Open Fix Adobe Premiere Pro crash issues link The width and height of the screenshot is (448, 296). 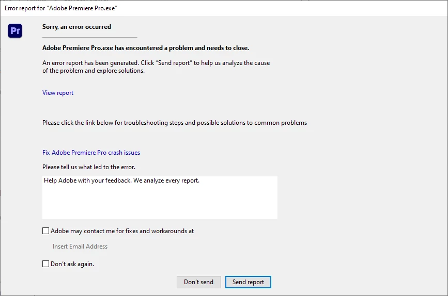click(91, 153)
